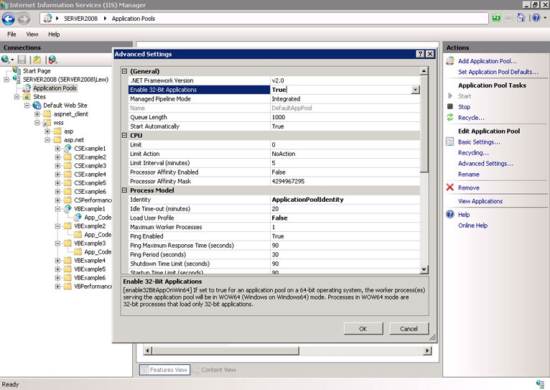Screen dimensions: 550x390
Task: Click the dialog's question mark help button
Action: 420,54
